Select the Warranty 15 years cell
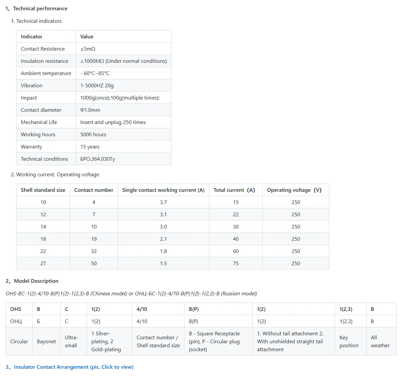Viewport: 410px width, 376px height. 124,146
